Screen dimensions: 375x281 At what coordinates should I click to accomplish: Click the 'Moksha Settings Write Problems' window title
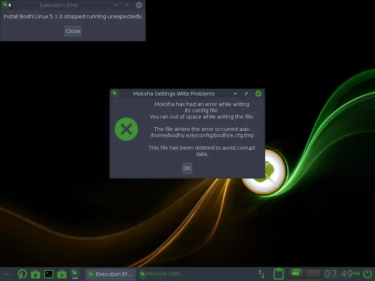pyautogui.click(x=174, y=94)
